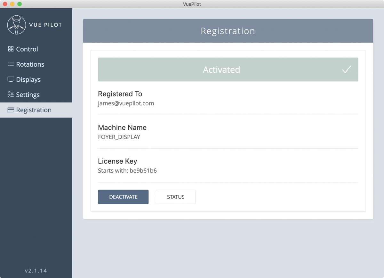Click the VUE PILOT wordmark text
This screenshot has height=278, width=384.
point(46,24)
